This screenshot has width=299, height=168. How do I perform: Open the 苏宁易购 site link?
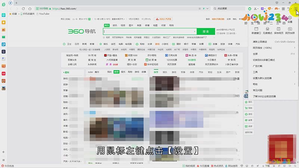click(152, 55)
